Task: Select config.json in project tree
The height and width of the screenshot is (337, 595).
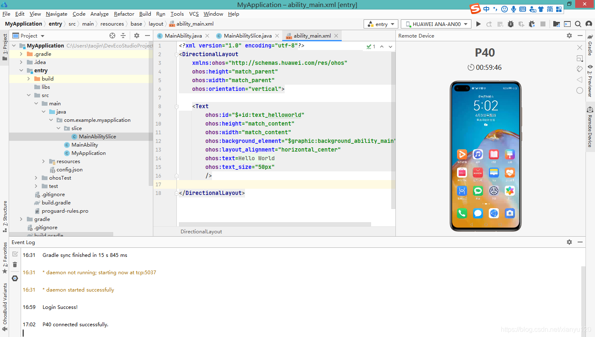Action: [x=69, y=169]
